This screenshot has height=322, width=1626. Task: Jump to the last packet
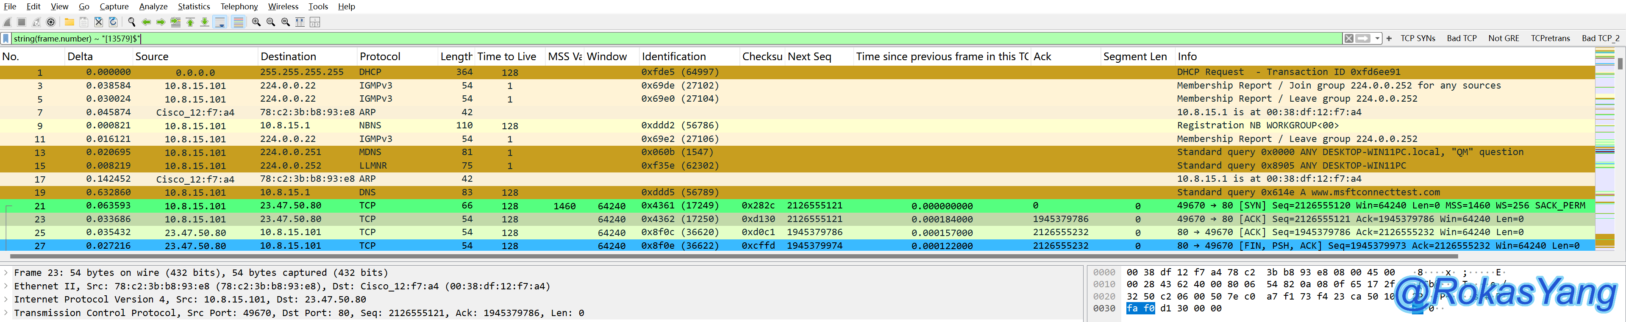(205, 22)
